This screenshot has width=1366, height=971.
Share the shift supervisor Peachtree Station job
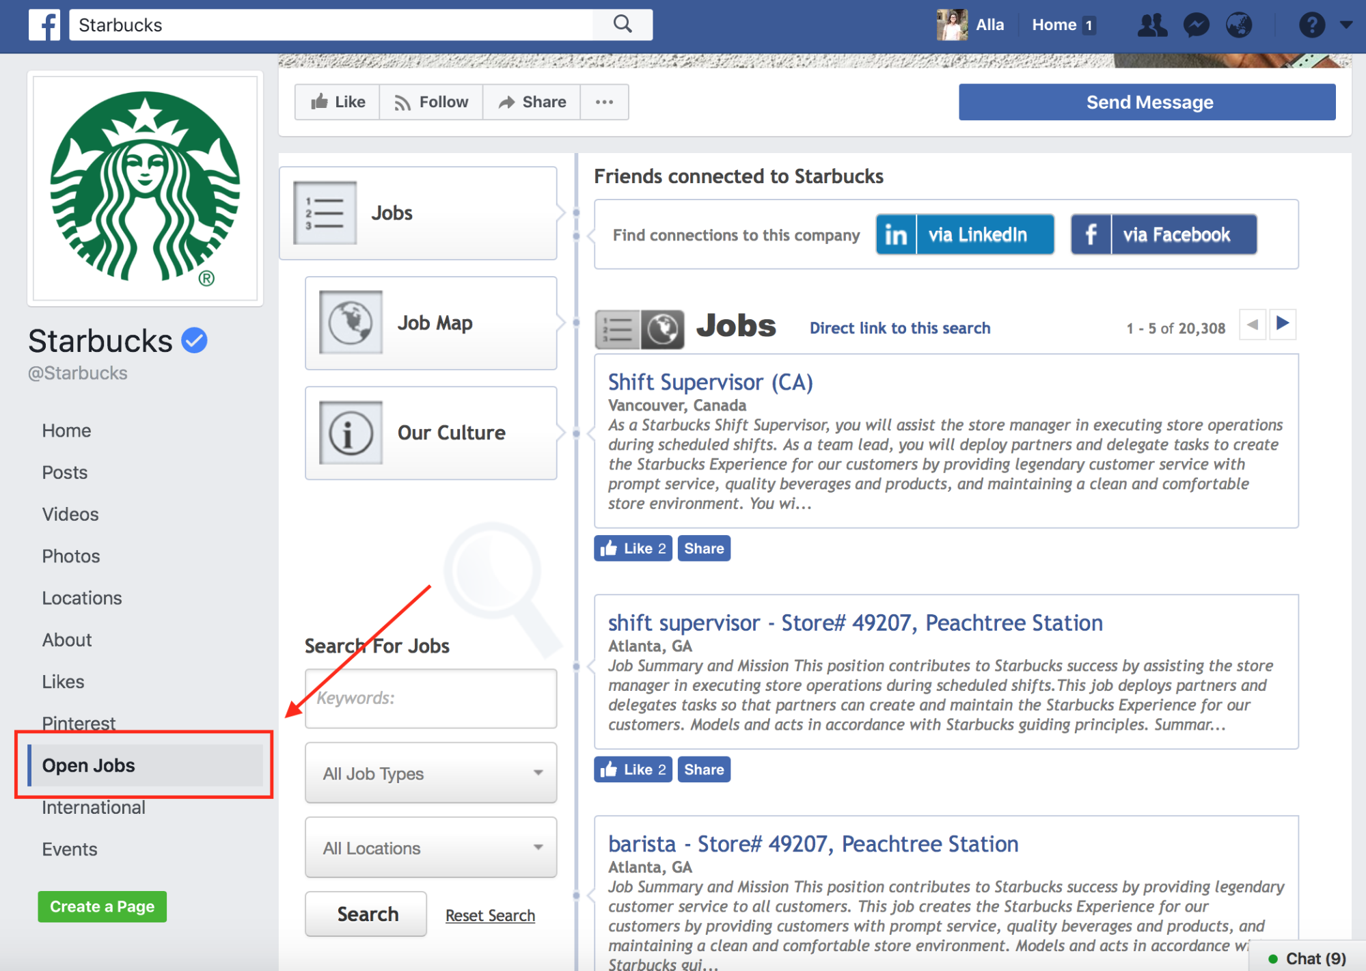[x=704, y=769]
